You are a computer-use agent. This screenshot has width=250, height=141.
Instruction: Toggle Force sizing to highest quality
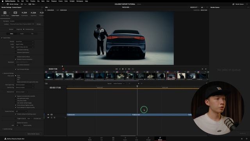[x=16, y=105]
